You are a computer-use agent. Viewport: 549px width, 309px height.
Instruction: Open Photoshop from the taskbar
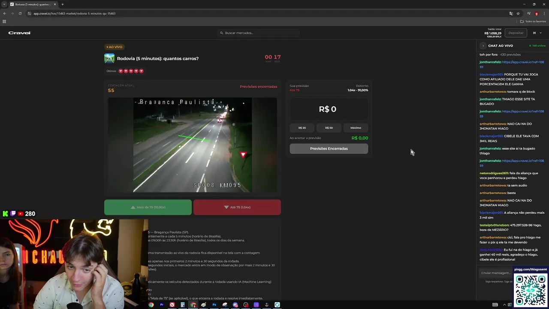coord(214,305)
